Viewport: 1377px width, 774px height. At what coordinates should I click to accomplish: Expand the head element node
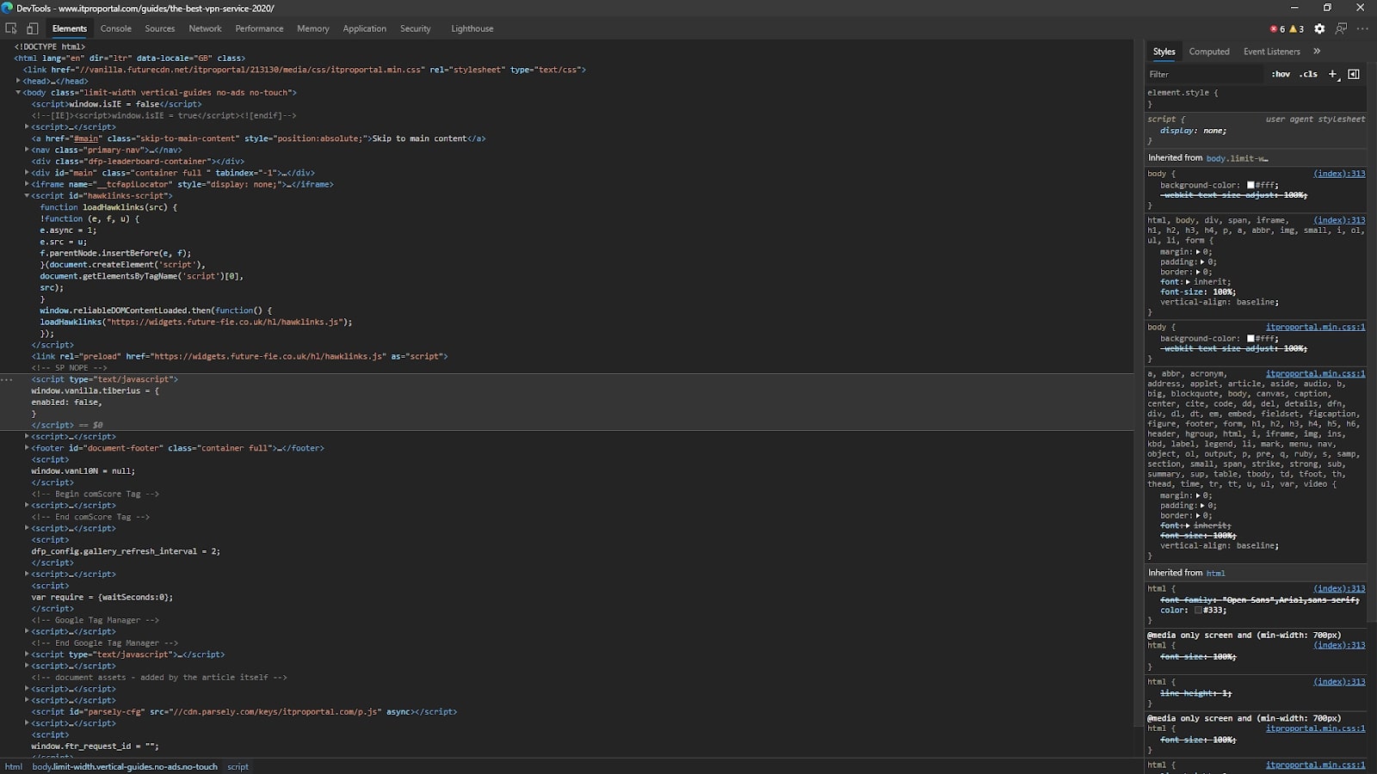[17, 81]
